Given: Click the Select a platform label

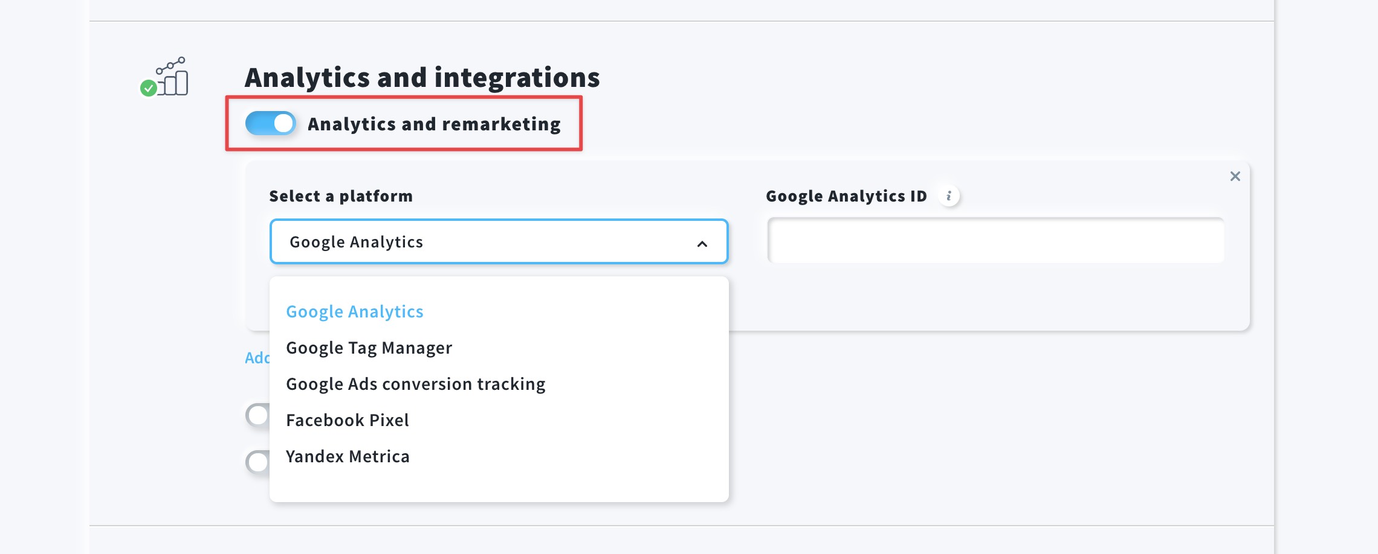Looking at the screenshot, I should [341, 196].
